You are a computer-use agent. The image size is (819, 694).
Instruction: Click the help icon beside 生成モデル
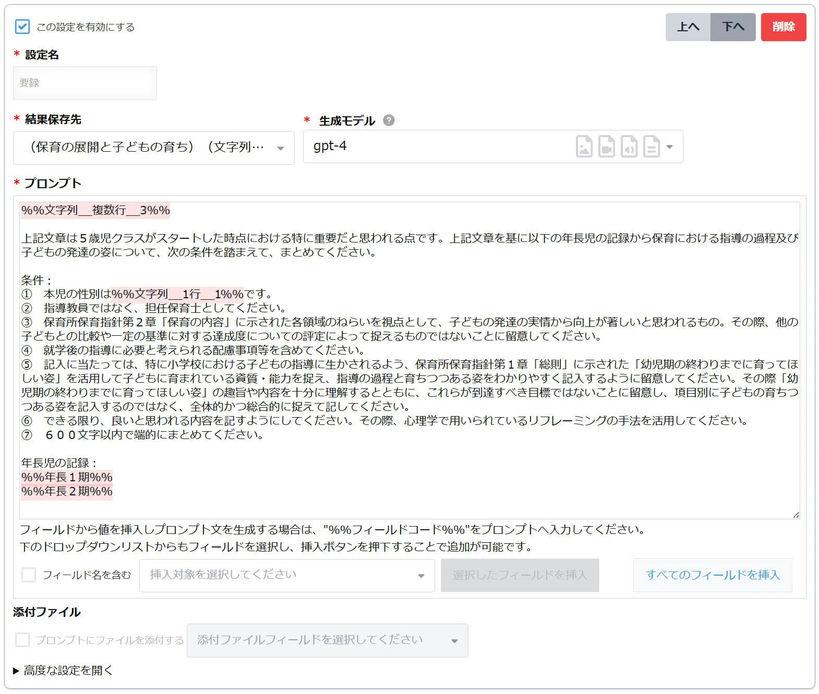389,120
